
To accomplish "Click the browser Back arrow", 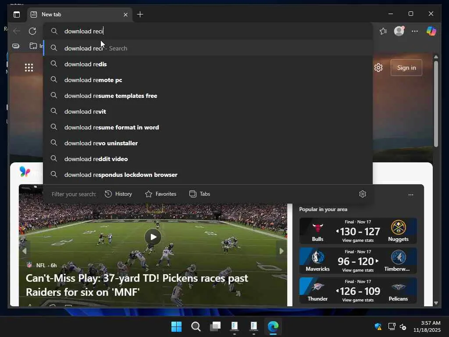I will point(17,31).
